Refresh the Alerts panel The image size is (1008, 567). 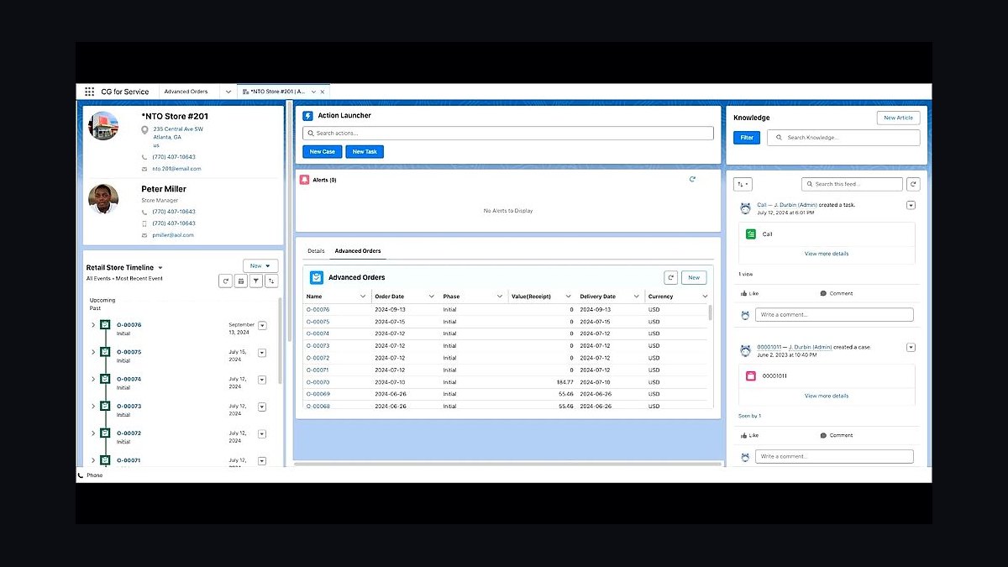[x=692, y=179]
